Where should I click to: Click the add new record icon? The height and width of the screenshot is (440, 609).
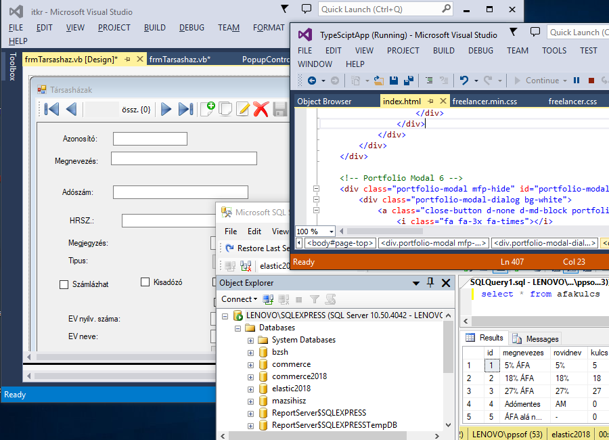(207, 108)
